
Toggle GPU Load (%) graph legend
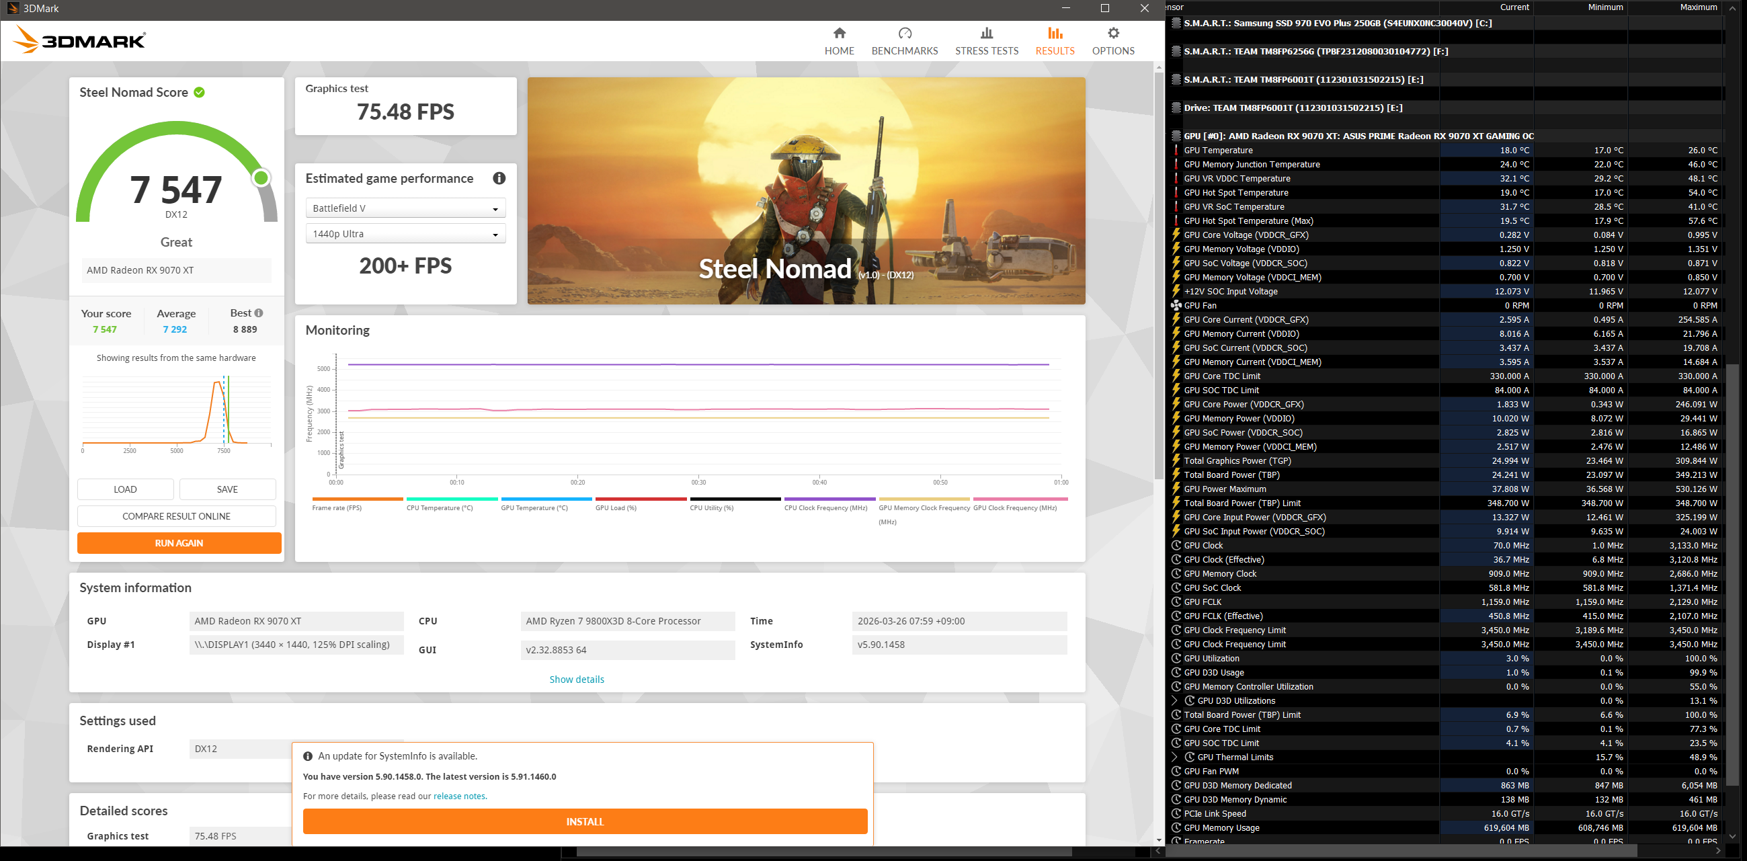point(615,507)
